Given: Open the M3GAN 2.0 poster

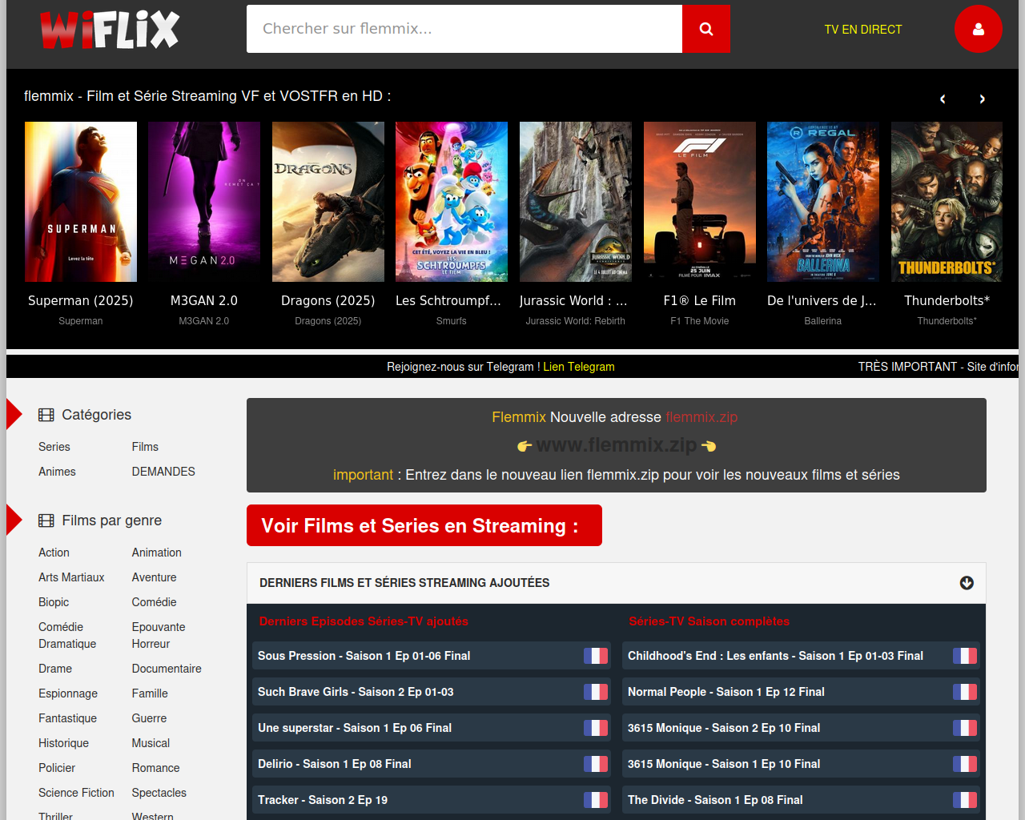Looking at the screenshot, I should pos(204,202).
